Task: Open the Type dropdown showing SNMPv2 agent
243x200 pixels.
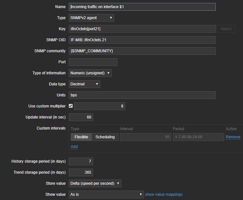Action: click(91, 18)
